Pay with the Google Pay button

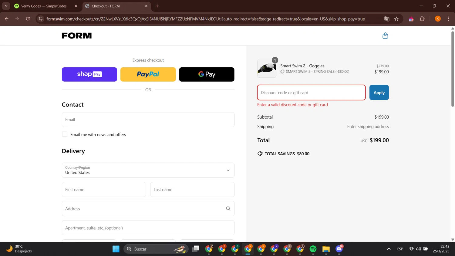click(x=207, y=74)
